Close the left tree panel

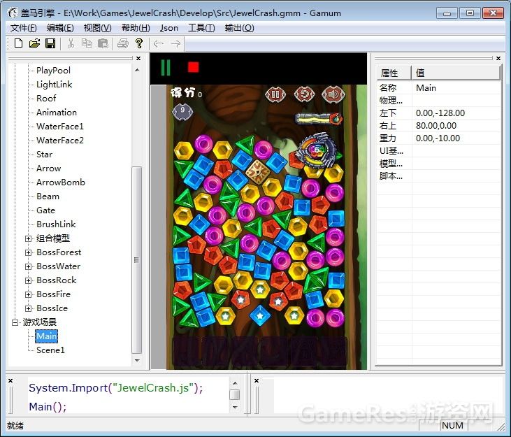point(138,59)
